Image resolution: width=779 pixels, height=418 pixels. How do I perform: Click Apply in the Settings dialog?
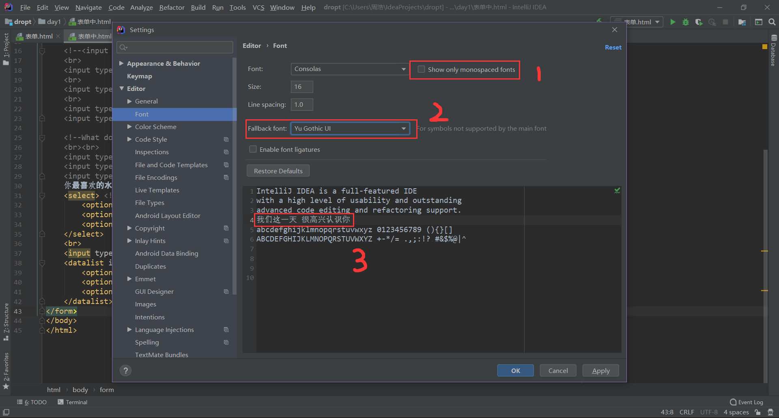tap(600, 371)
